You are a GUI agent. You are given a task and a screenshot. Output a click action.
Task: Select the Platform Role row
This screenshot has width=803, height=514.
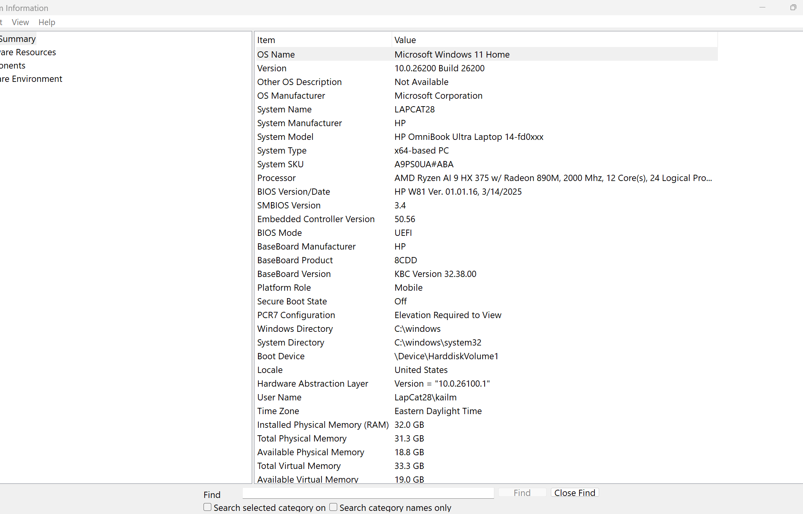pos(487,288)
